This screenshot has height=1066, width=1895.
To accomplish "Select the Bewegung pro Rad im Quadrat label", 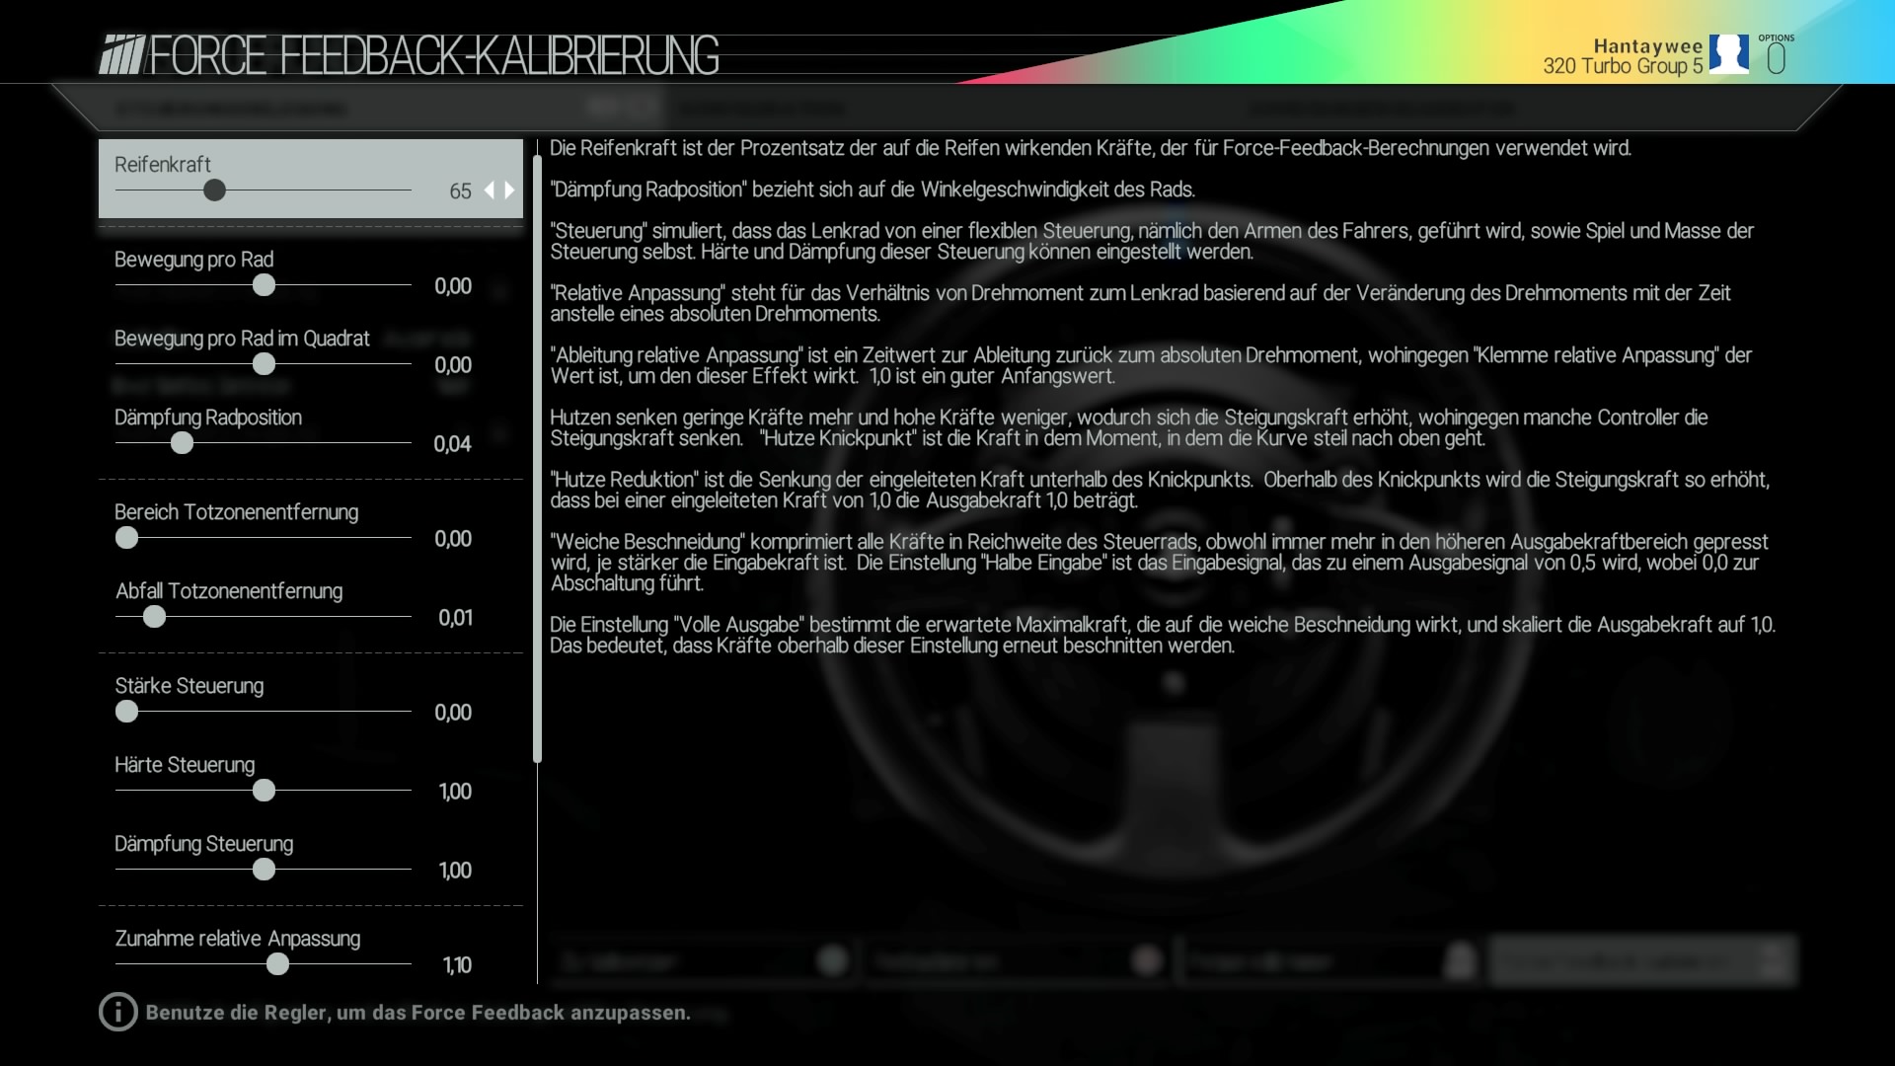I will pos(242,339).
